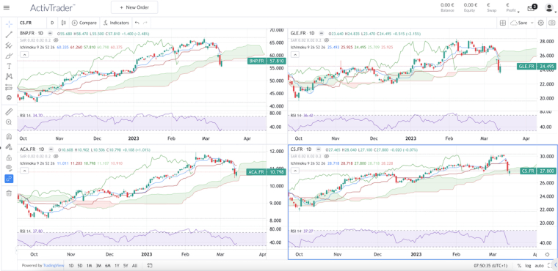
Task: Toggle auto scale on price axis
Action: [539, 265]
